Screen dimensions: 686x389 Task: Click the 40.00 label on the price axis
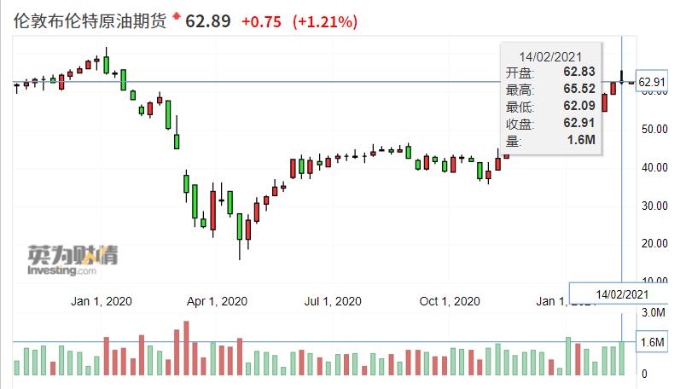tap(654, 167)
